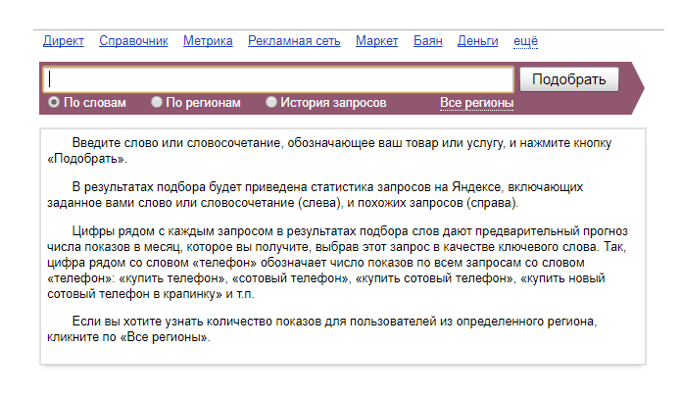This screenshot has height=398, width=682.
Task: Expand the 'ещё' more services list
Action: [526, 40]
